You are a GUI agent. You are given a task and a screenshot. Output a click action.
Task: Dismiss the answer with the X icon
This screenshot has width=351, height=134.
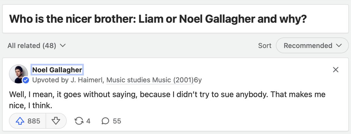point(336,70)
